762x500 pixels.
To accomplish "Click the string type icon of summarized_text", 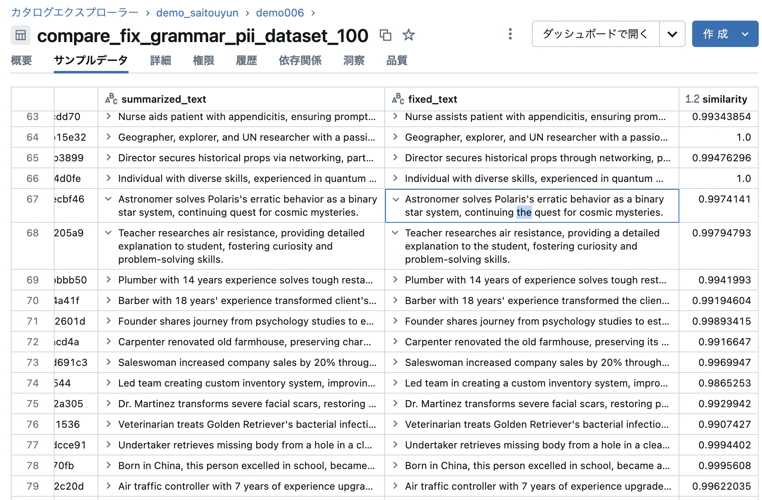I will click(x=111, y=99).
